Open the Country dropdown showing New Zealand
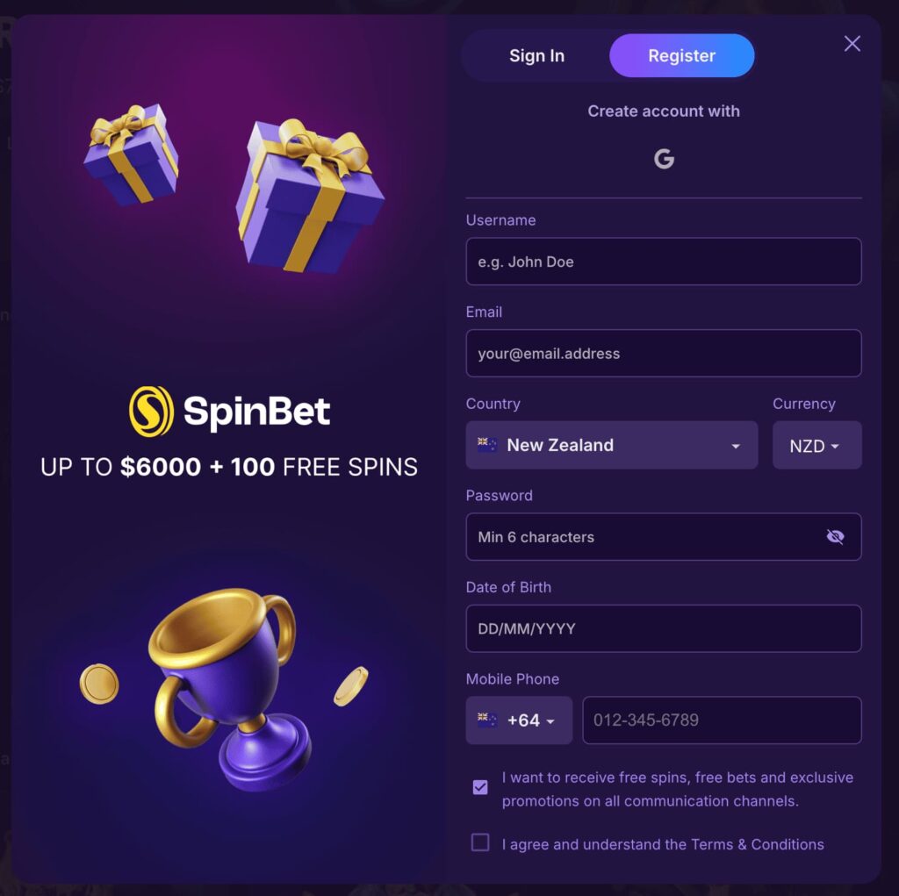 pyautogui.click(x=611, y=445)
